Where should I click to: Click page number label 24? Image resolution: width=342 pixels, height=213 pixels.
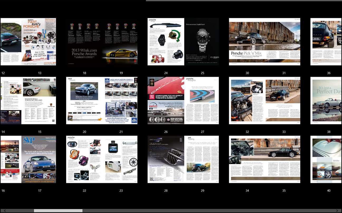(166, 73)
